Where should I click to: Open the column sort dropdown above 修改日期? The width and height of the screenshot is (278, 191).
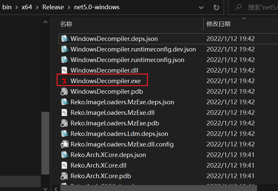point(244,18)
